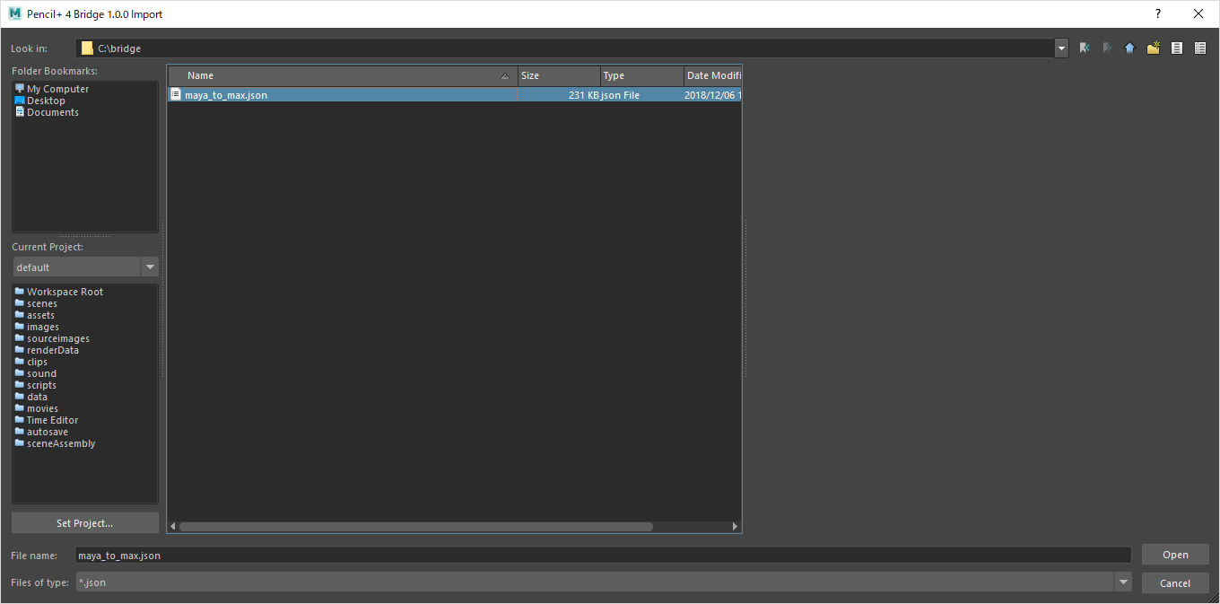Expand the Look in path dropdown
This screenshot has width=1220, height=604.
click(1062, 48)
